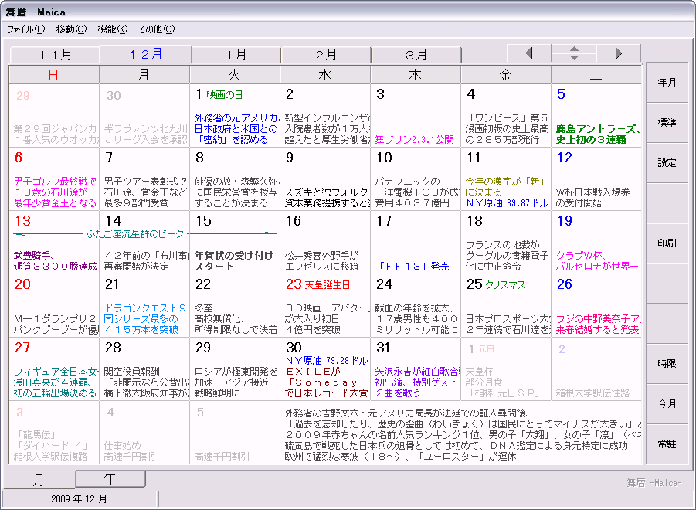Switch to the 11月 month tab

(55, 55)
